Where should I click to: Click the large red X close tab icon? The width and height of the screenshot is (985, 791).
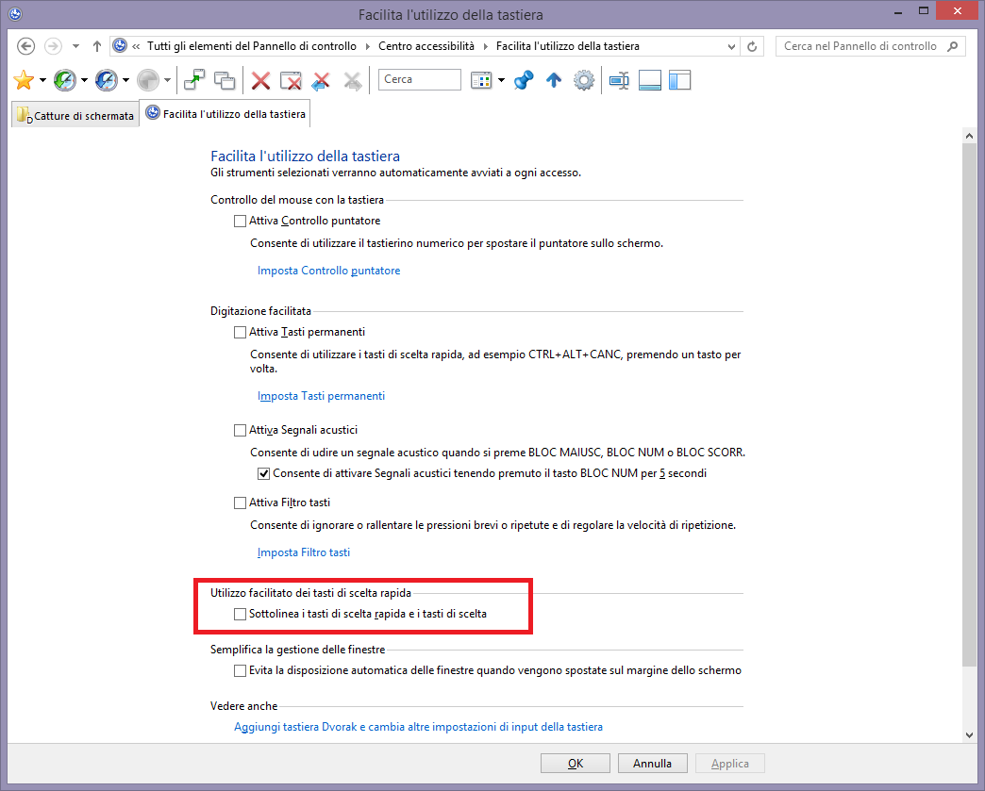[260, 80]
